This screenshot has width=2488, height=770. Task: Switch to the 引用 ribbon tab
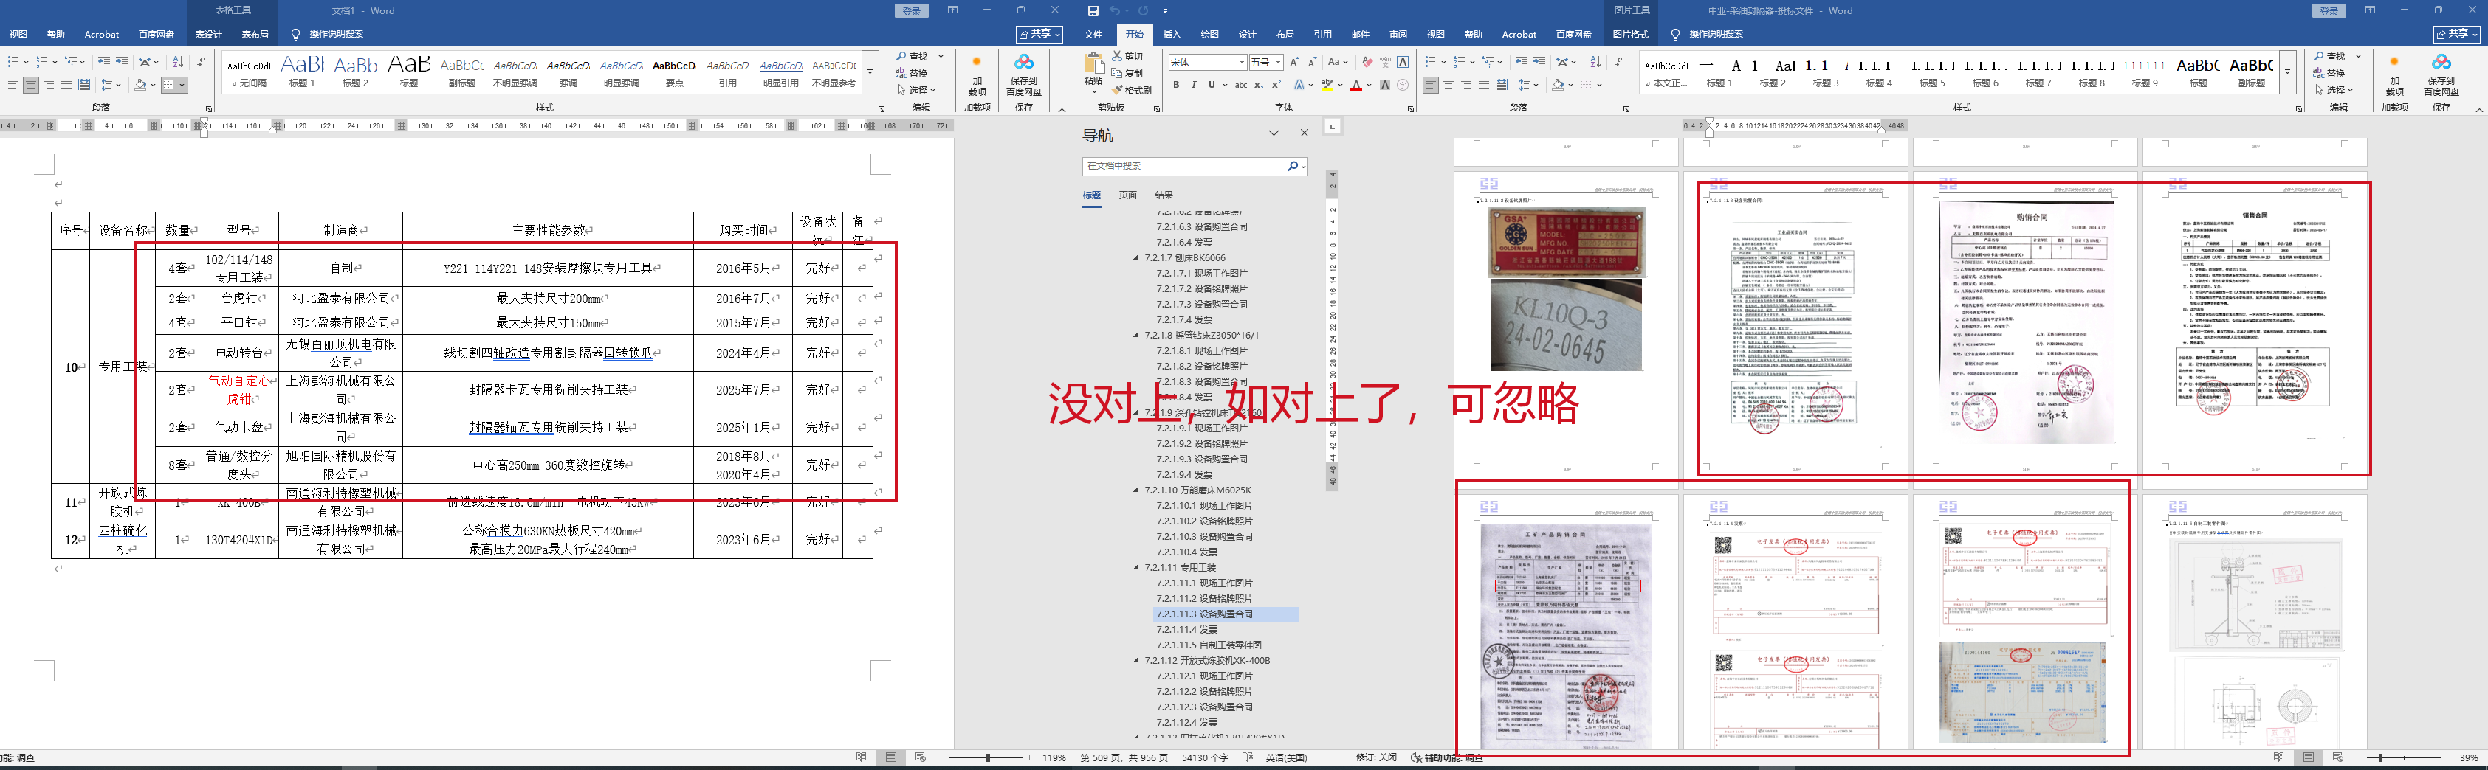(x=1322, y=34)
